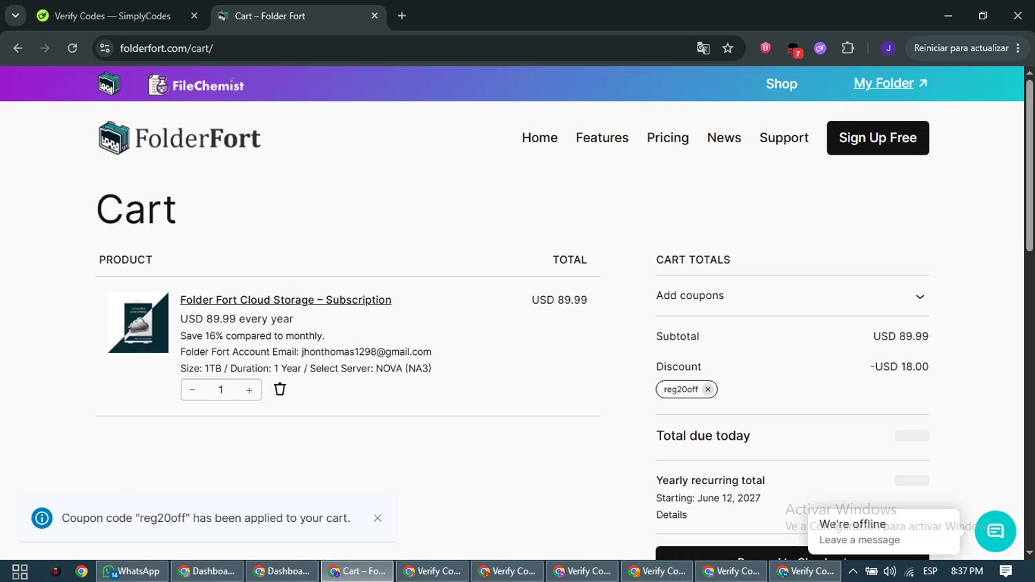Open the Pricing page
Viewport: 1035px width, 582px height.
(x=668, y=138)
